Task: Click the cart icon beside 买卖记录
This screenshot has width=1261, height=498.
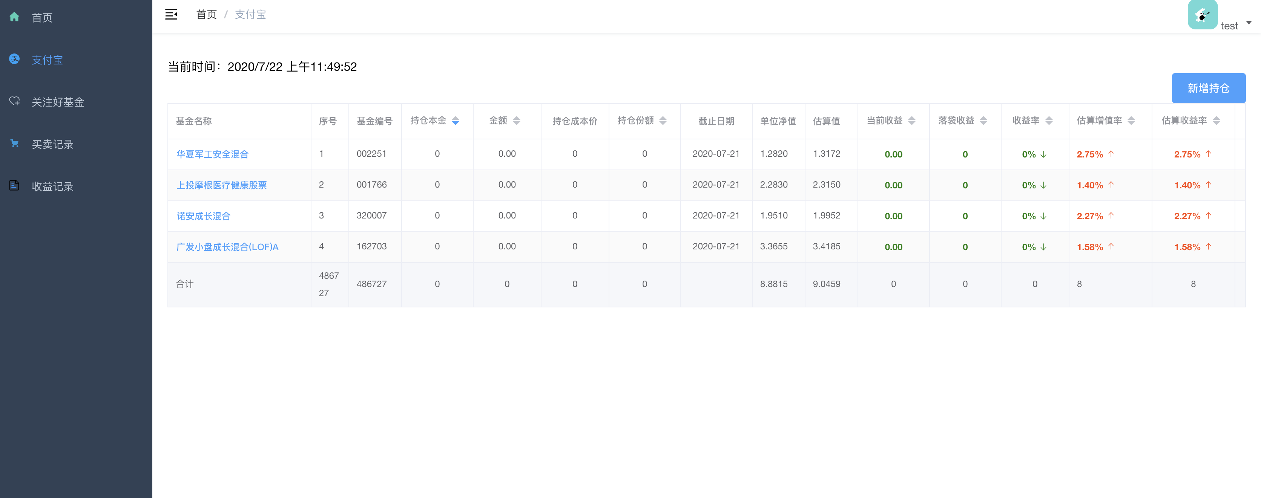Action: [14, 143]
